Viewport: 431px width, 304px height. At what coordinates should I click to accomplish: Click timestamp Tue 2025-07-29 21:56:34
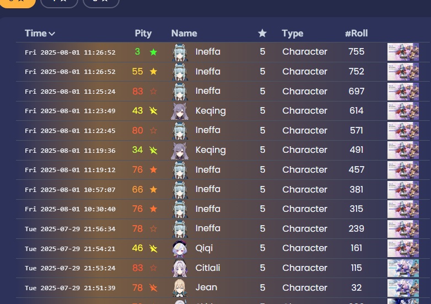pyautogui.click(x=70, y=229)
